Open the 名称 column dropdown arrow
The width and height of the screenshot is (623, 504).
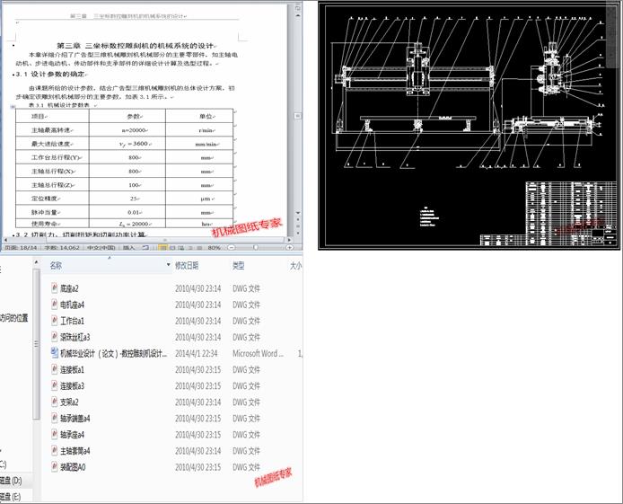click(x=168, y=265)
